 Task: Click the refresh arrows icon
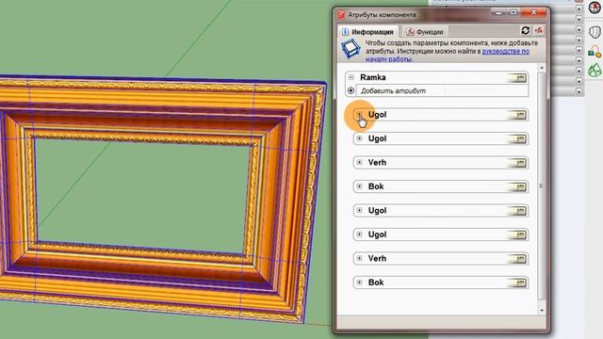[526, 30]
